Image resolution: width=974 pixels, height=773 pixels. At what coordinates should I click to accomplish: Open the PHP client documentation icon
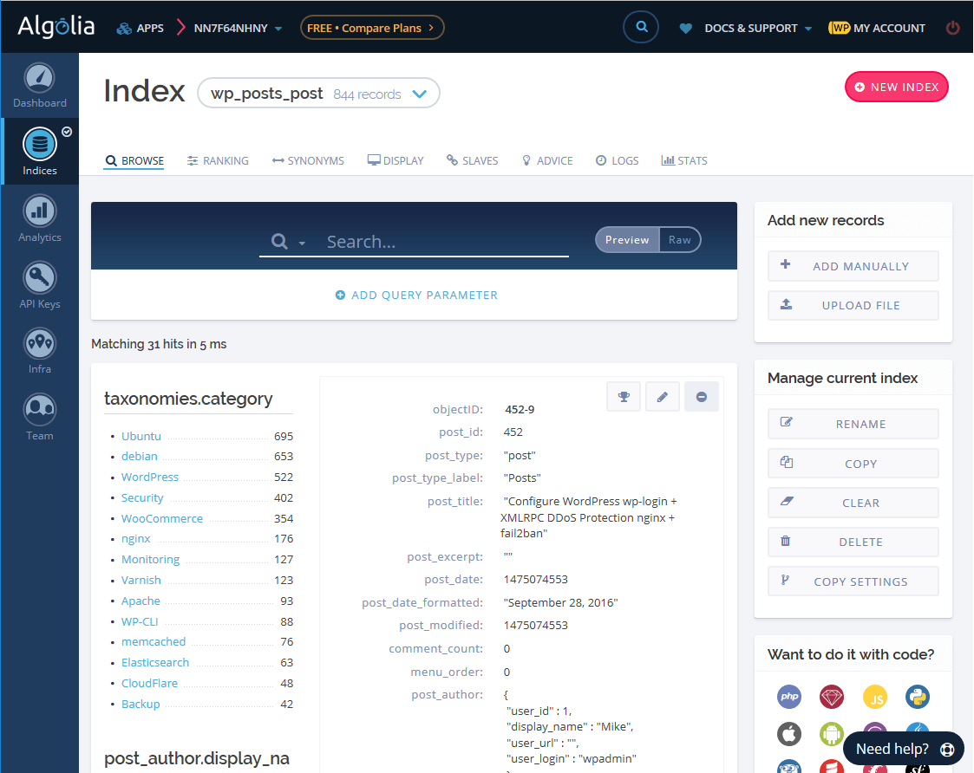coord(788,697)
